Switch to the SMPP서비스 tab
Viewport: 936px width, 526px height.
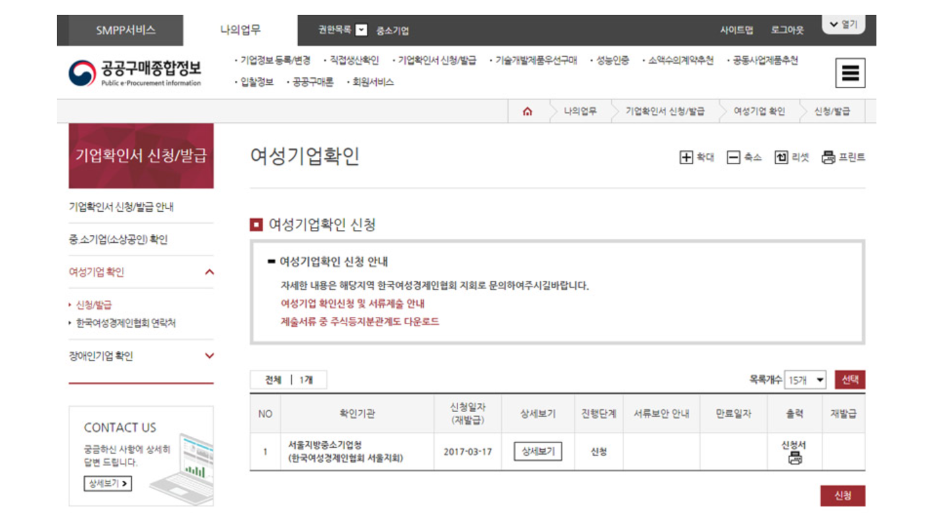click(x=125, y=30)
